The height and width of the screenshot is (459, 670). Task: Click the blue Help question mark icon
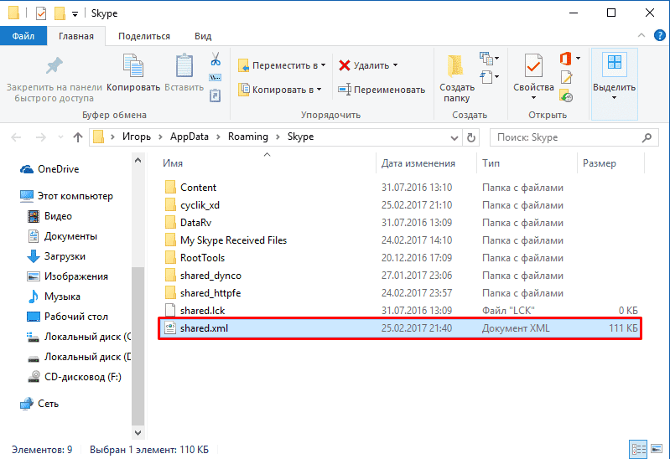click(x=659, y=35)
